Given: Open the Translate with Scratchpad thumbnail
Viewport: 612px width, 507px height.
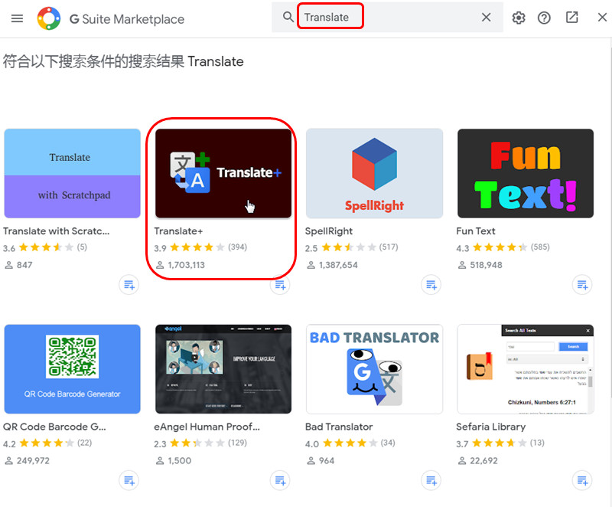Looking at the screenshot, I should coord(72,173).
